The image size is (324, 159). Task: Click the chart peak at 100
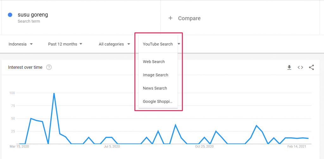coord(54,93)
